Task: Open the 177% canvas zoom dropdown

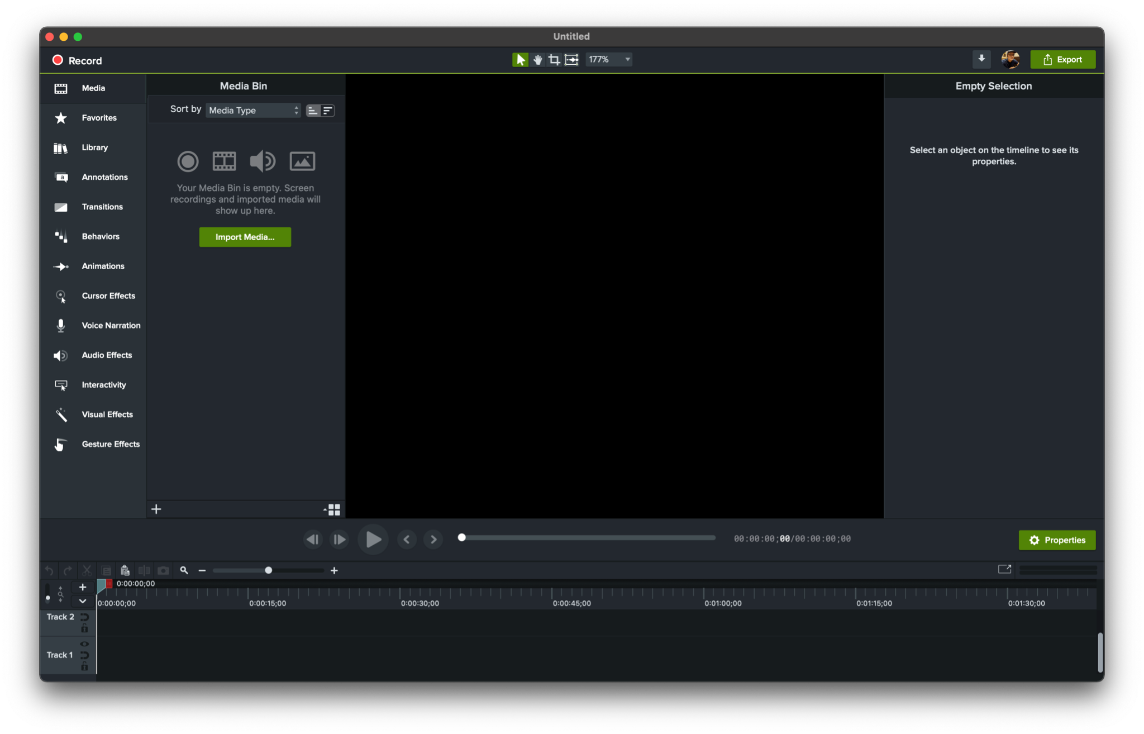Action: click(x=609, y=59)
